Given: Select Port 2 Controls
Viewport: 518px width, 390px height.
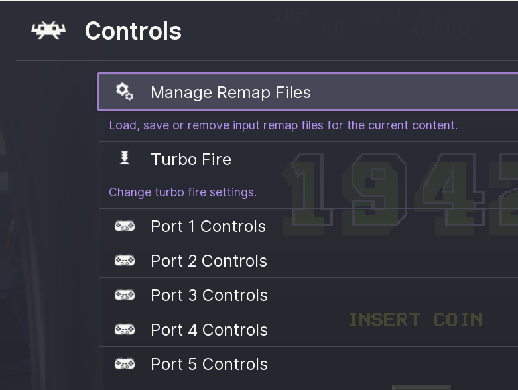Looking at the screenshot, I should pyautogui.click(x=209, y=261).
